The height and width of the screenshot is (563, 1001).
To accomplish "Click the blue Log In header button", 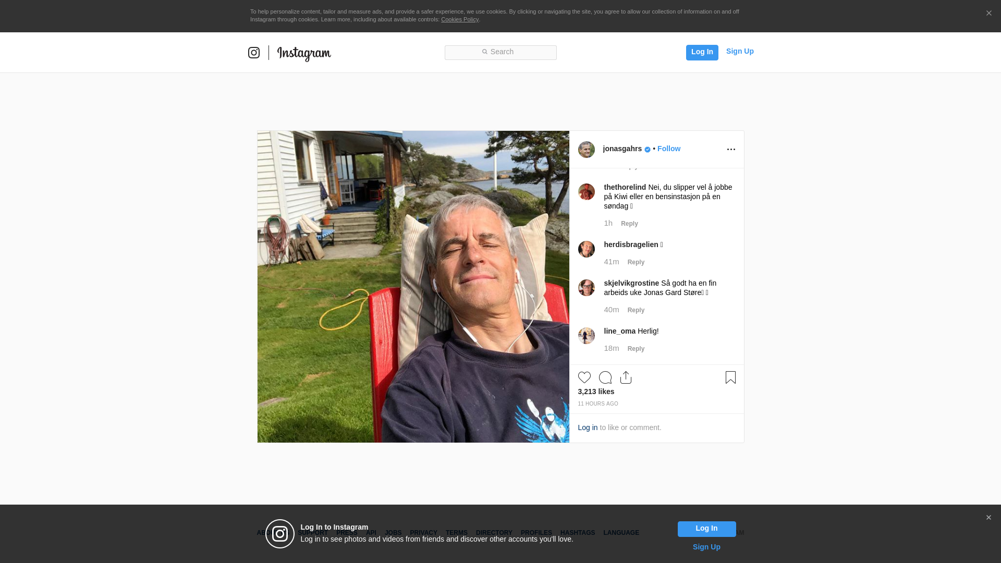I will (702, 53).
